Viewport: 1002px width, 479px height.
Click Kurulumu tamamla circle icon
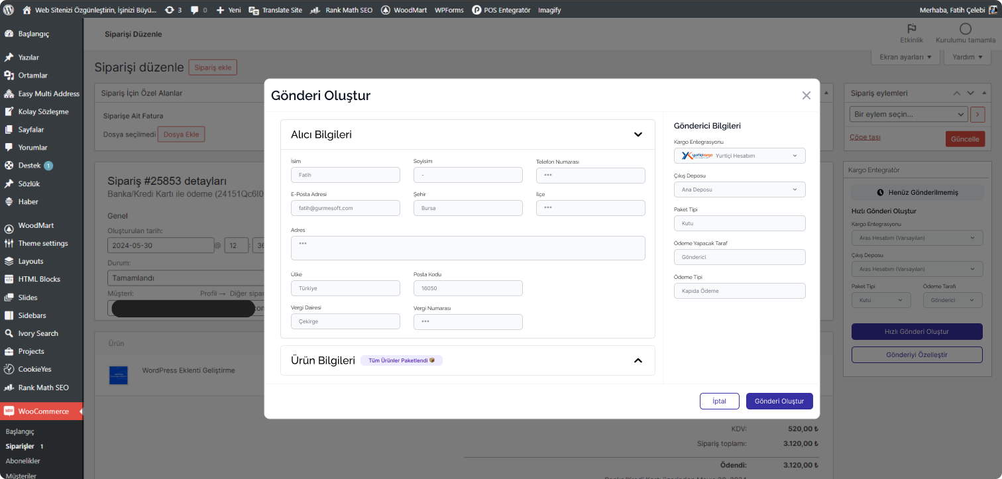(x=966, y=28)
